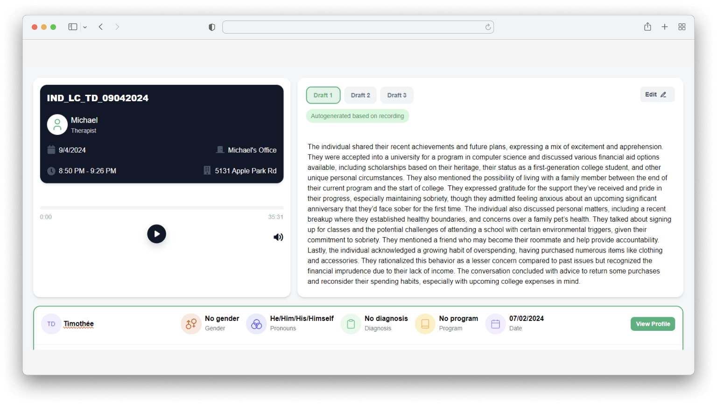The image size is (717, 405).
Task: Click the Edit button with pencil
Action: (x=656, y=94)
